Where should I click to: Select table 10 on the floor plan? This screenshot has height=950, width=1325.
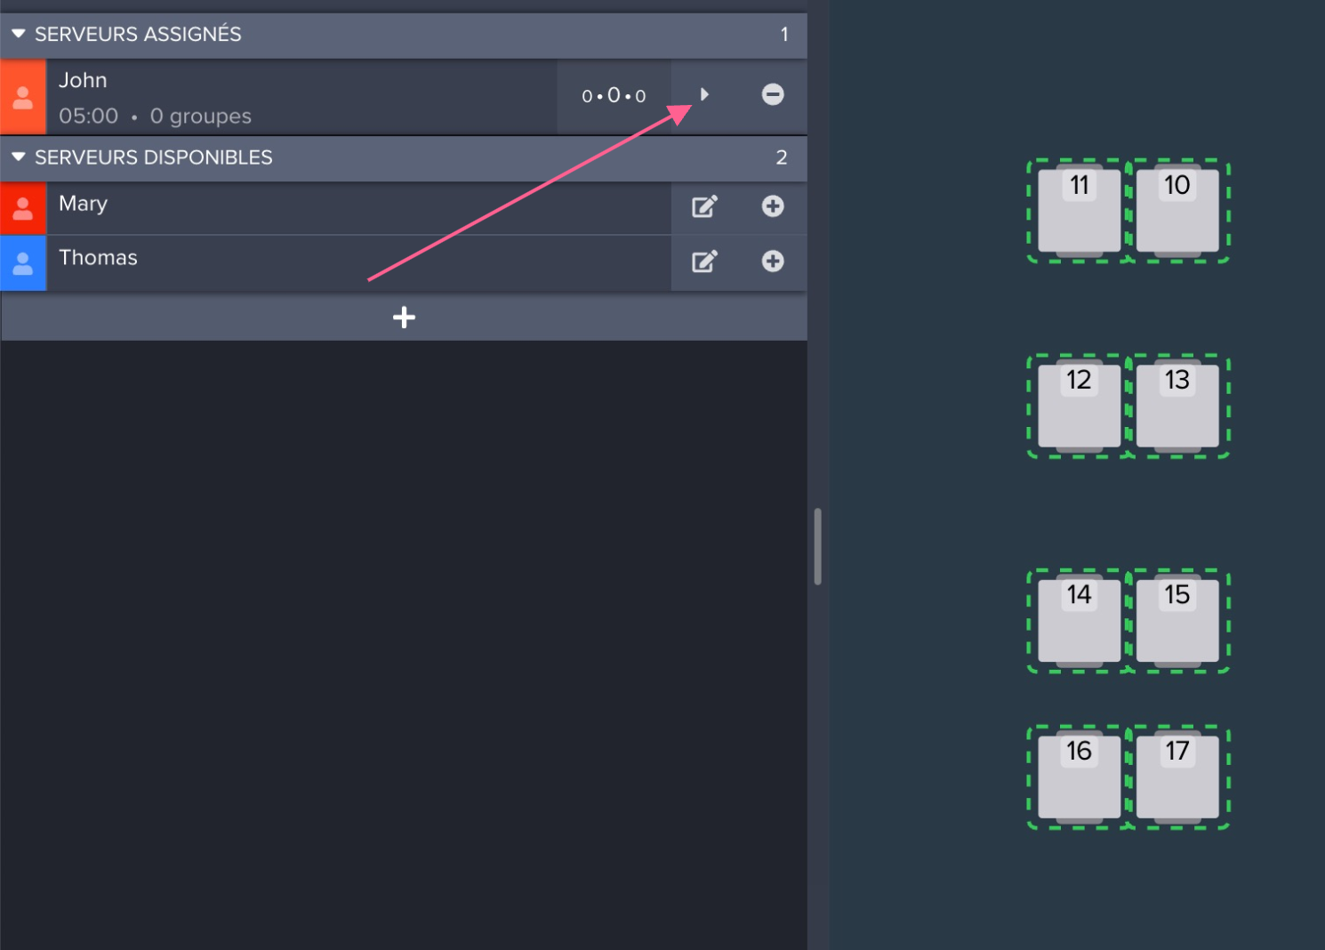coord(1177,211)
